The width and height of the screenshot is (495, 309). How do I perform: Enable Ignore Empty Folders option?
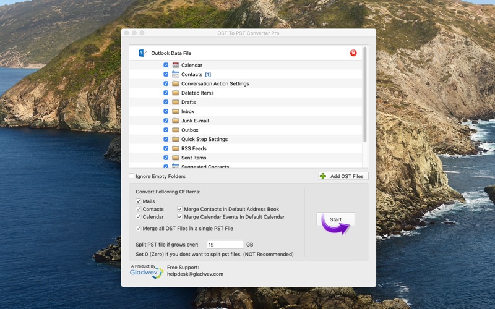pyautogui.click(x=132, y=176)
